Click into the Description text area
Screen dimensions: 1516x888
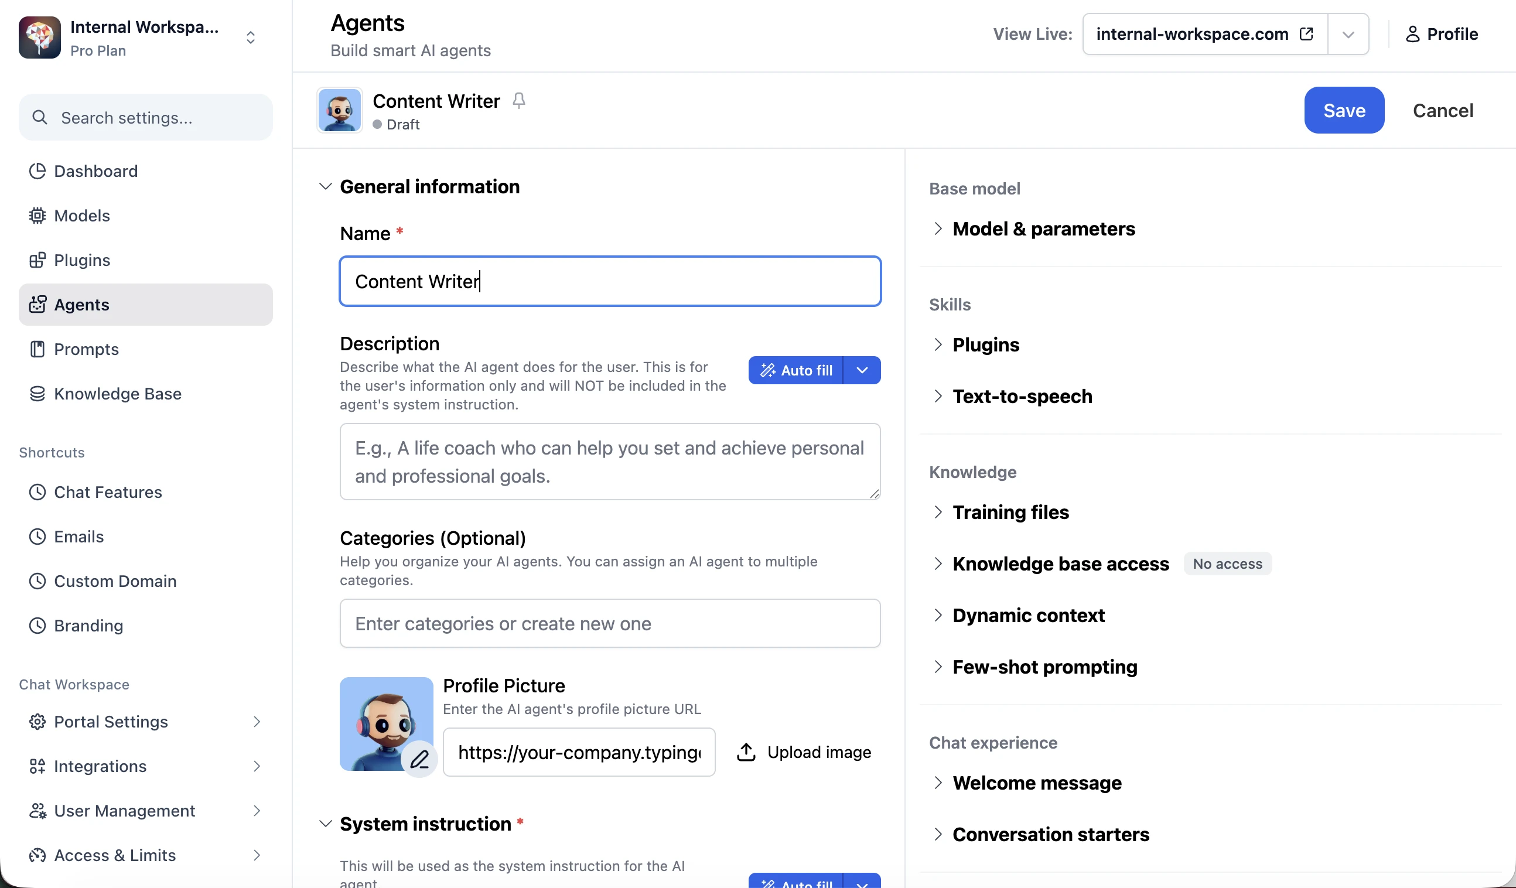(x=610, y=462)
